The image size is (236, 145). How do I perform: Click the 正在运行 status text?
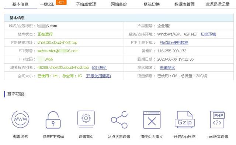[x=45, y=34]
